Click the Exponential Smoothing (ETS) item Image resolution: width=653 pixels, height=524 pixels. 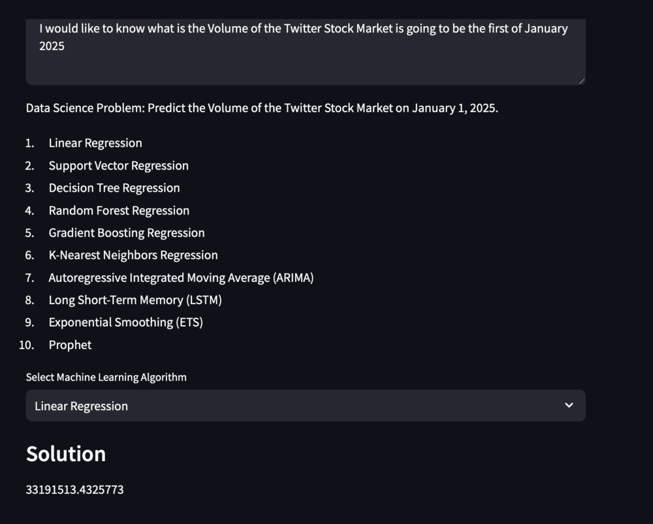[125, 322]
